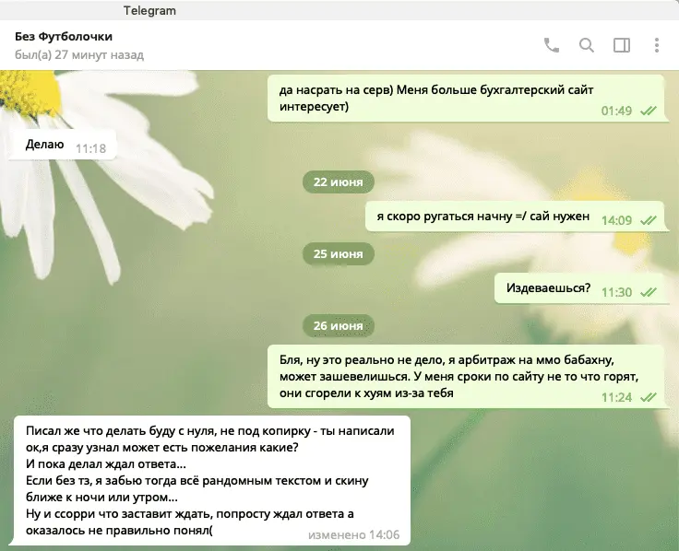Image resolution: width=679 pixels, height=551 pixels.
Task: Select the long reply starting Писал же
Action: click(209, 480)
